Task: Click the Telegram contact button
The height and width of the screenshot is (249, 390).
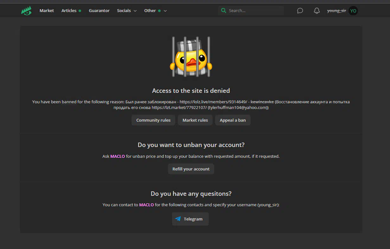Action: pyautogui.click(x=190, y=219)
